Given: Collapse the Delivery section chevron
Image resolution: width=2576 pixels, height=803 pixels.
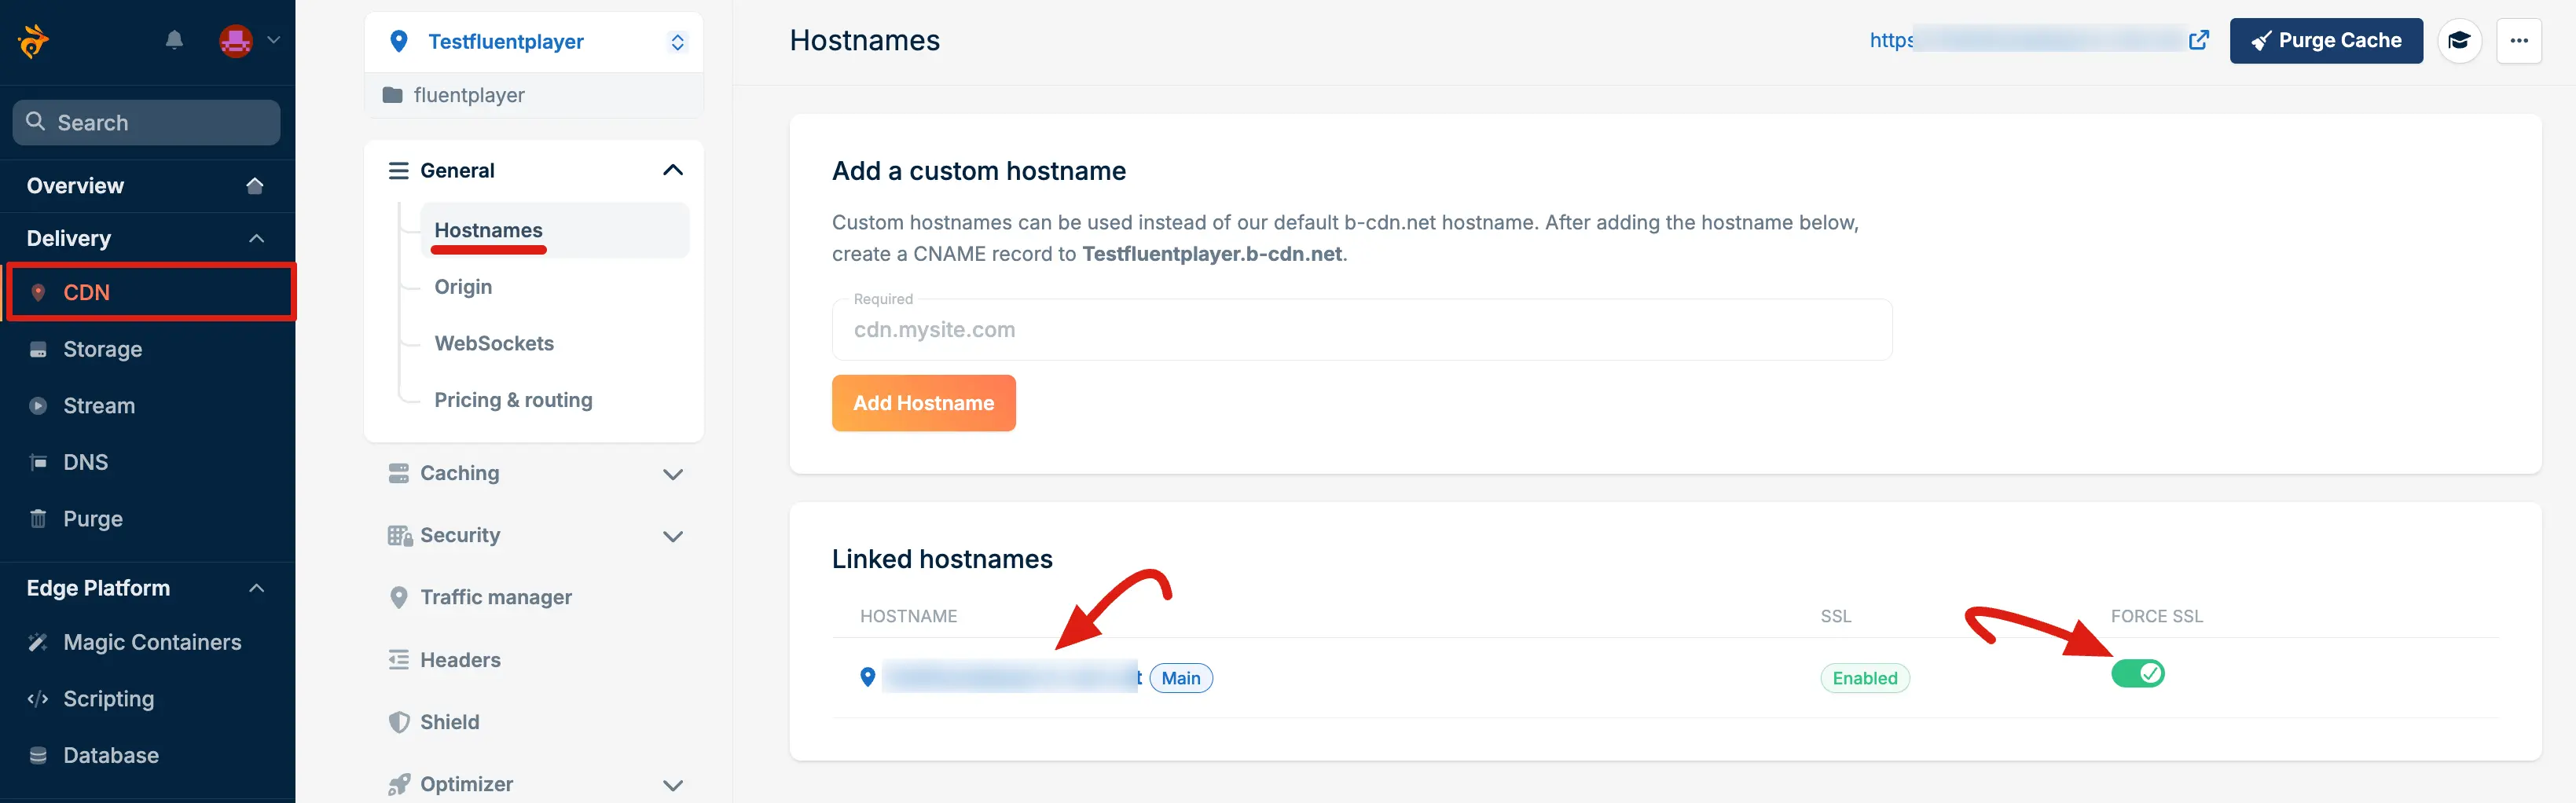Looking at the screenshot, I should 257,239.
